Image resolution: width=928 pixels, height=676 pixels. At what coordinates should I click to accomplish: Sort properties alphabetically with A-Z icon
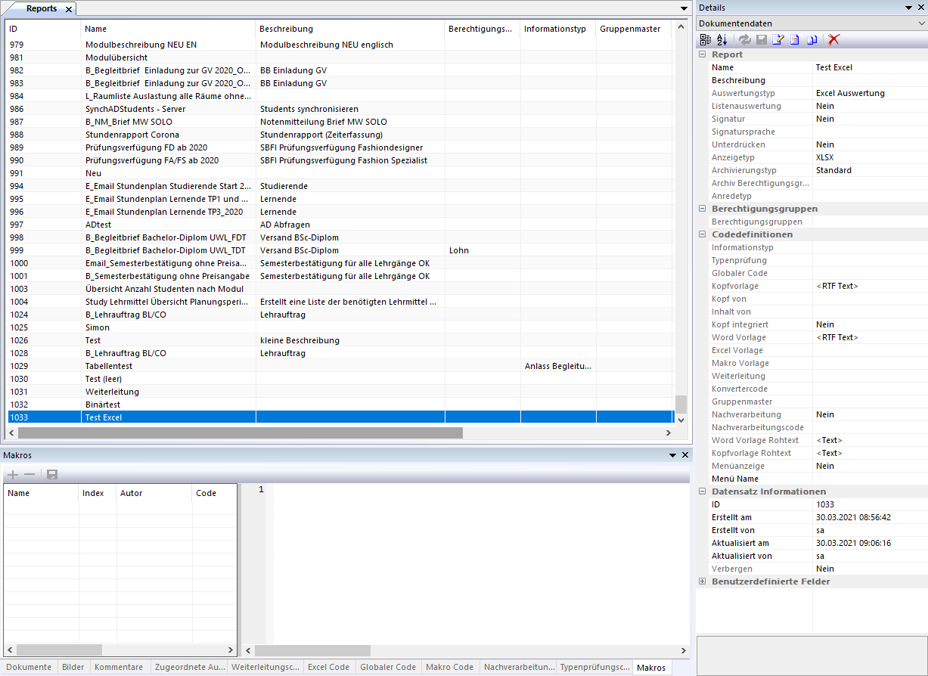click(x=722, y=39)
